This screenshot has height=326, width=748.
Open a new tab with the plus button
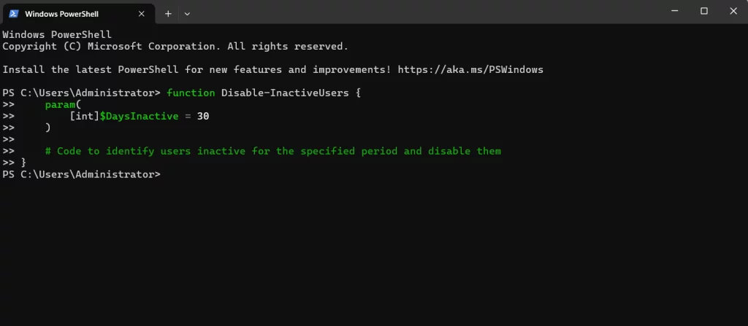168,13
